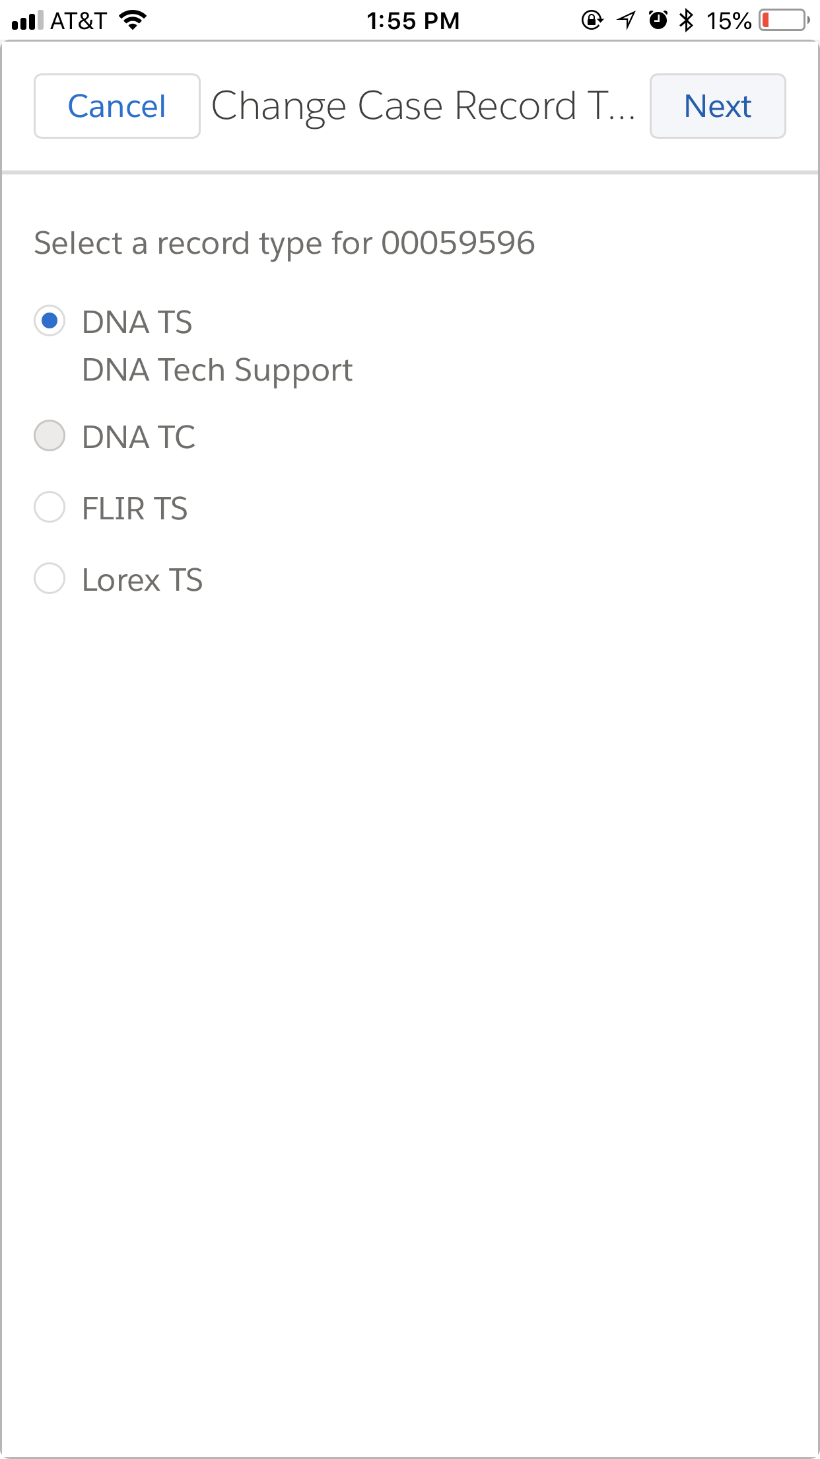The height and width of the screenshot is (1459, 820).
Task: Tap the case number prompt text
Action: [x=285, y=243]
